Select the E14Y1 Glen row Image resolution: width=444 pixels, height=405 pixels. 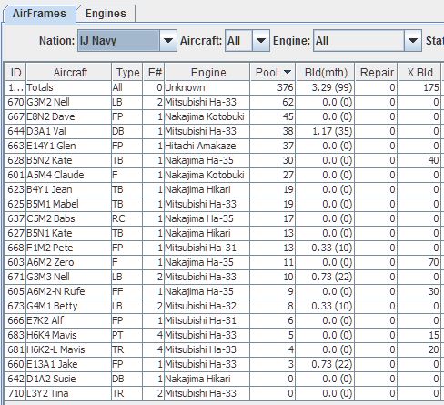point(223,146)
